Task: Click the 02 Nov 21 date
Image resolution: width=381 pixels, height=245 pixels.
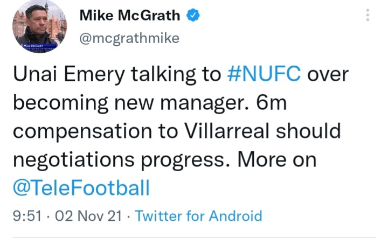Action: [x=82, y=216]
